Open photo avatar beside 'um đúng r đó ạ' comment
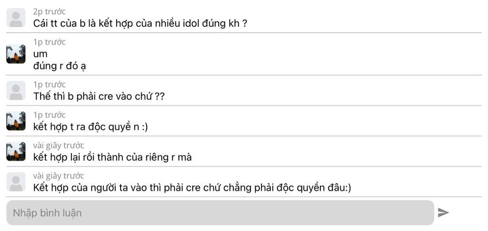The height and width of the screenshot is (231, 488). point(16,54)
